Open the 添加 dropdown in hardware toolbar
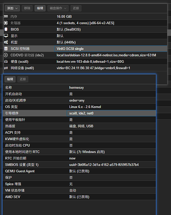Viewport: 171px width, 215px height. click(x=12, y=8)
